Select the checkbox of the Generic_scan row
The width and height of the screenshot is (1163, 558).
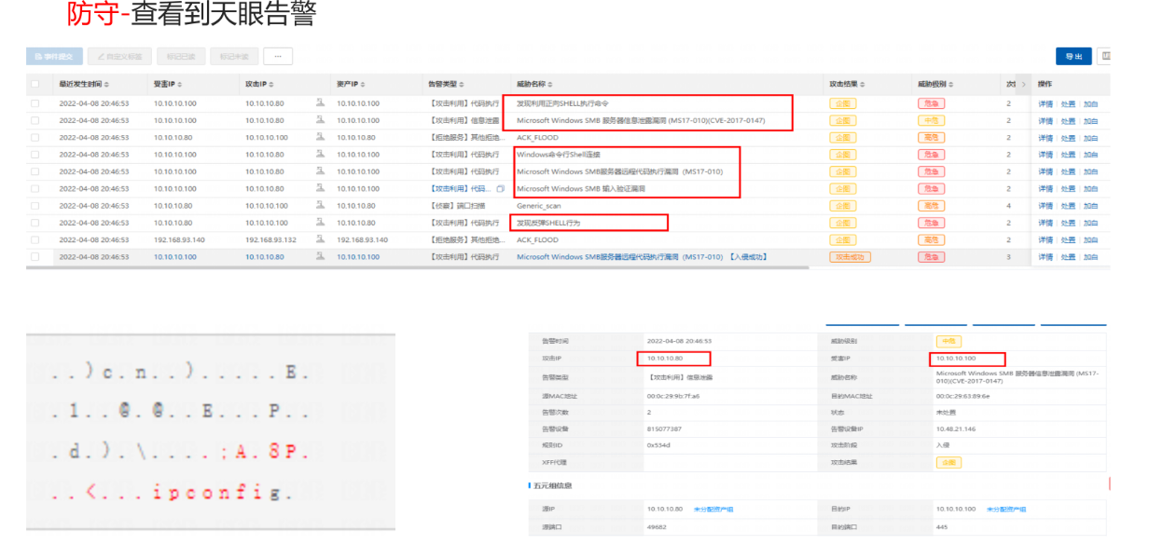click(x=35, y=206)
